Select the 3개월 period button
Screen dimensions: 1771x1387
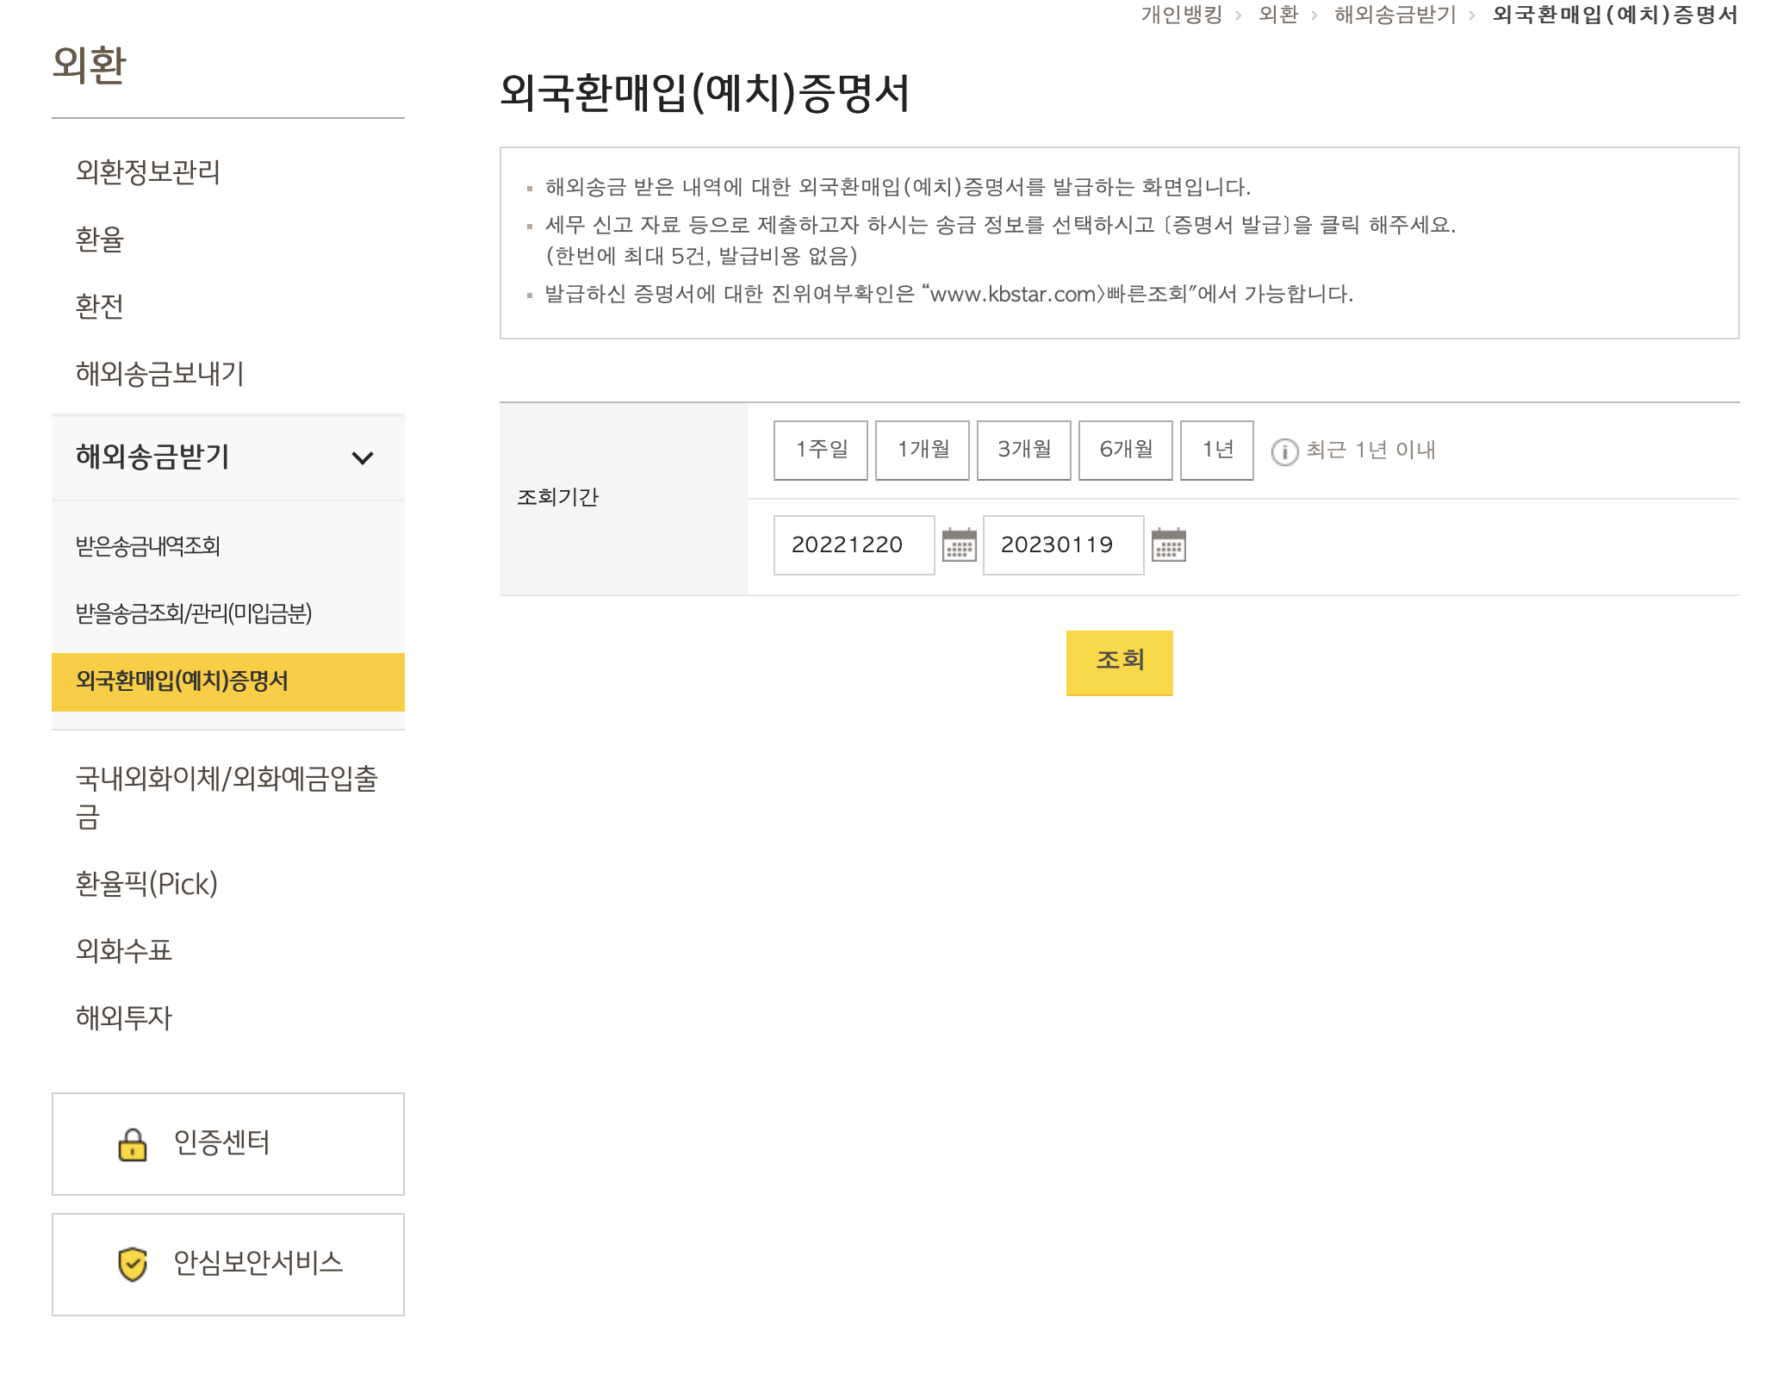[x=1023, y=450]
